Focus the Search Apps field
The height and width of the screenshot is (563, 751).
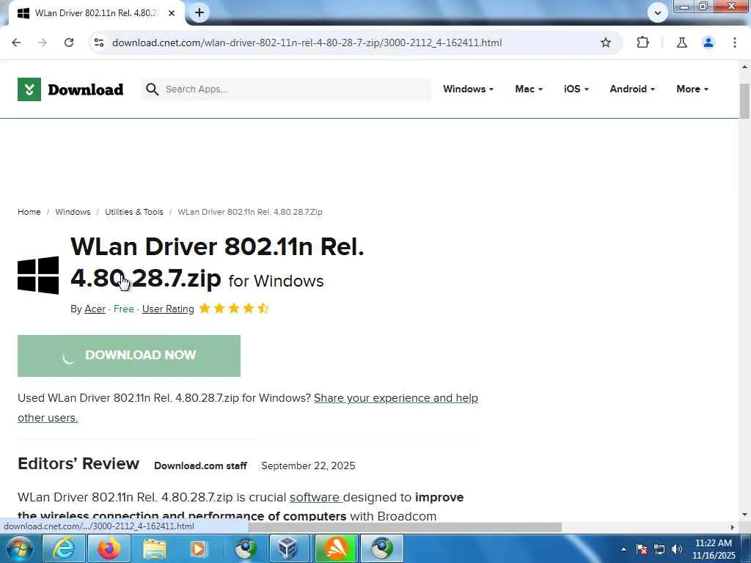click(286, 89)
